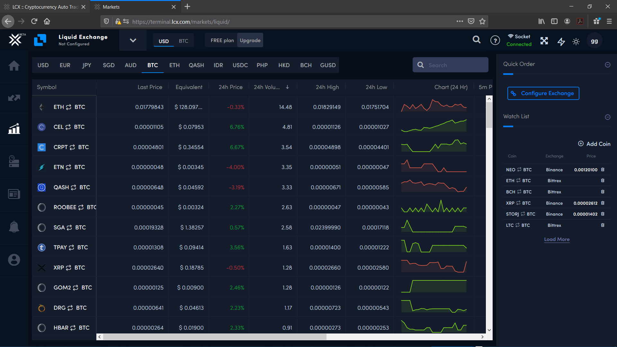Viewport: 617px width, 347px height.
Task: Switch currency toggle to USD
Action: pyautogui.click(x=164, y=41)
